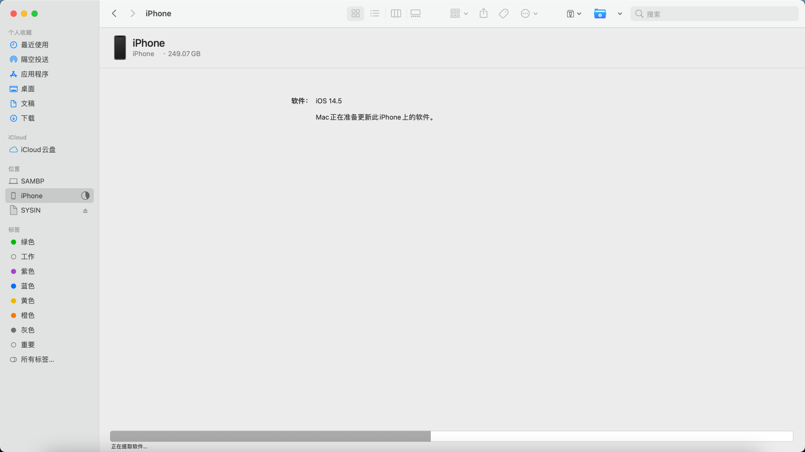The width and height of the screenshot is (805, 452).
Task: Open 桌面 in the sidebar
Action: point(49,89)
